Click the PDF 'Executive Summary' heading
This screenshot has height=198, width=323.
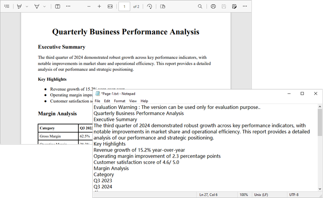coord(61,47)
